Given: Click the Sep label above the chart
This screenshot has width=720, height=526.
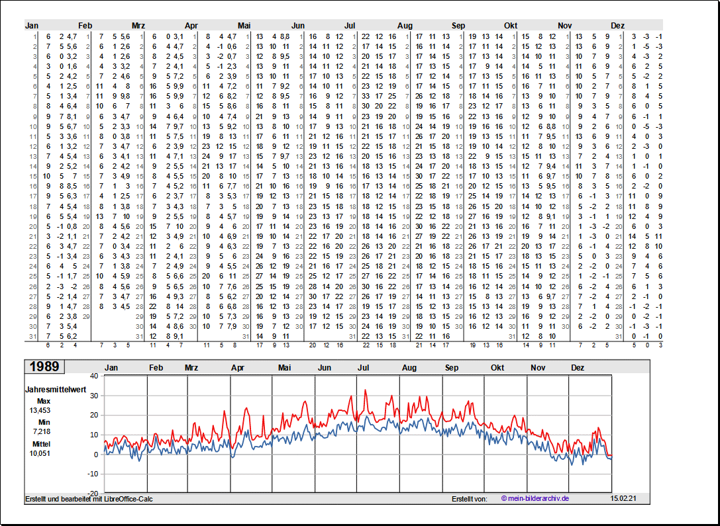Looking at the screenshot, I should (x=452, y=367).
